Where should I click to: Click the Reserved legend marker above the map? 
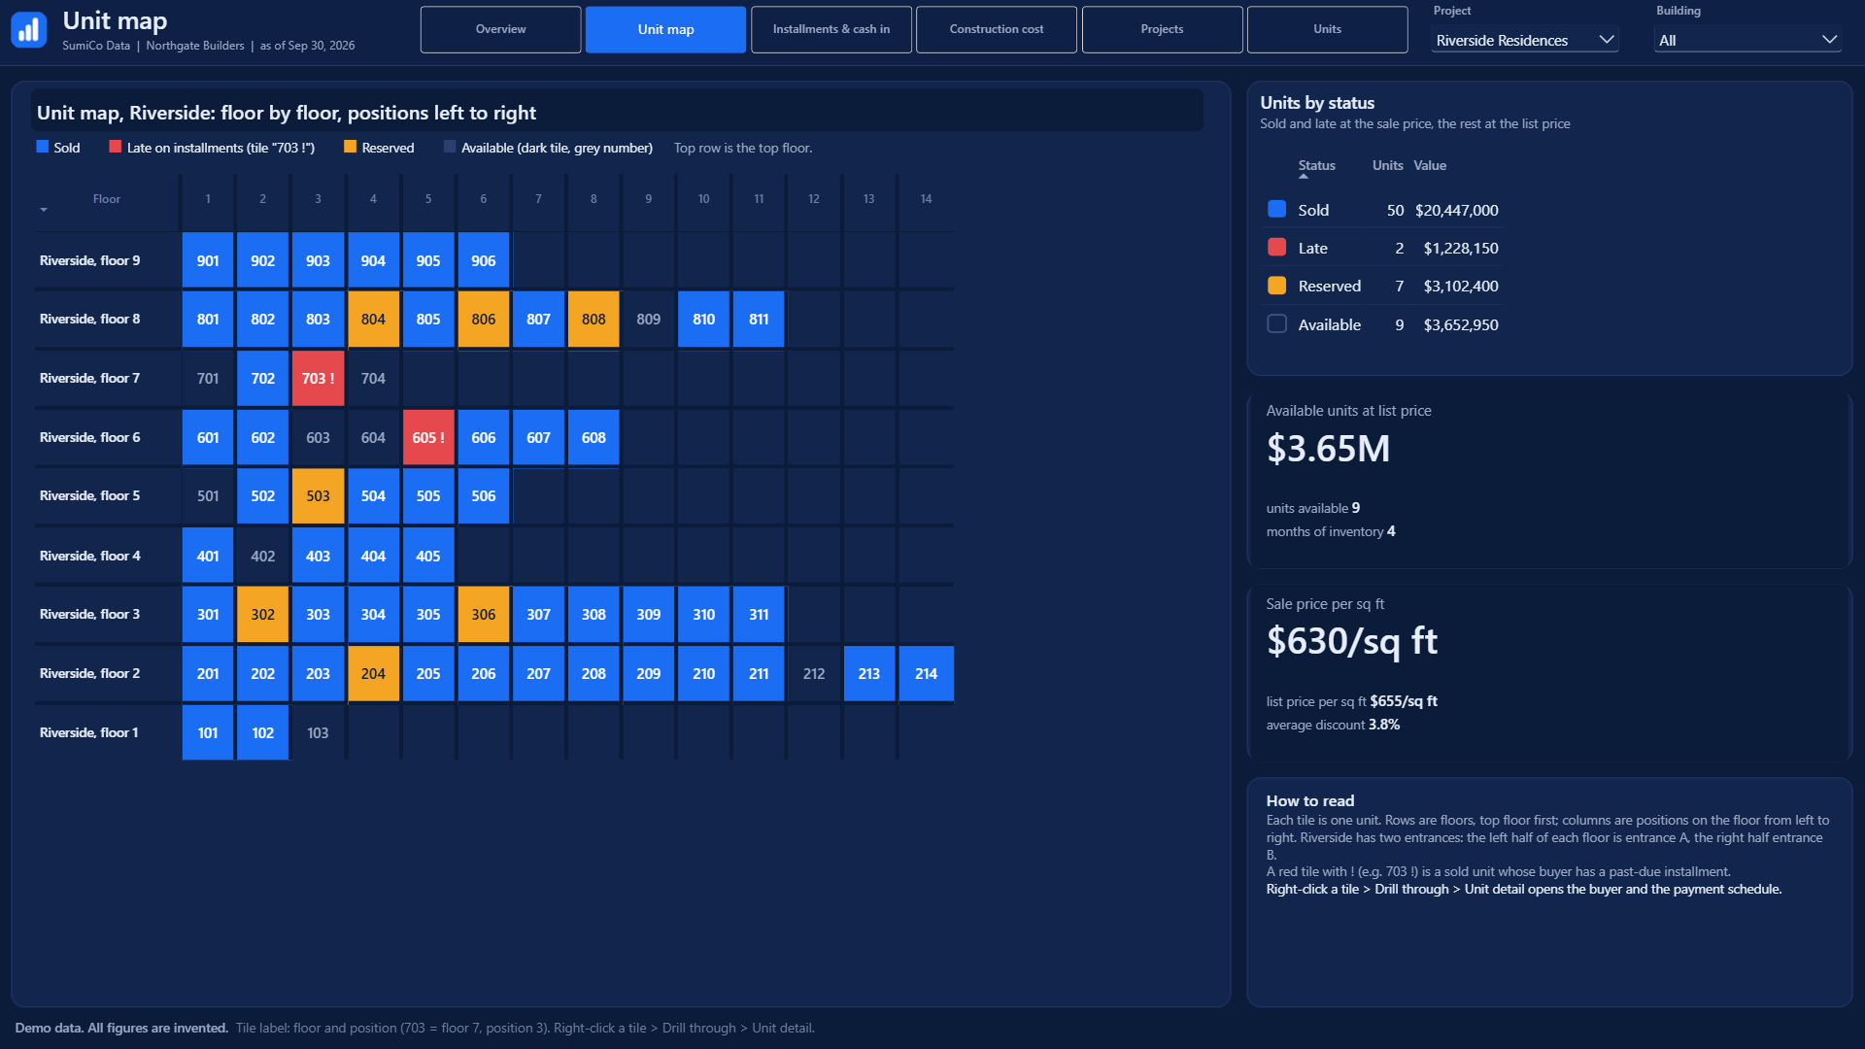click(x=350, y=147)
